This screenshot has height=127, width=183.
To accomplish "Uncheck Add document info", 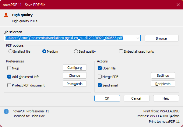I will (x=9, y=77).
